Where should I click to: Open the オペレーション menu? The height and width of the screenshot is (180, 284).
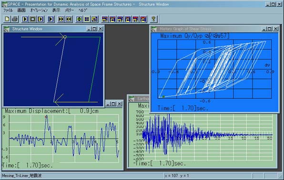point(39,10)
